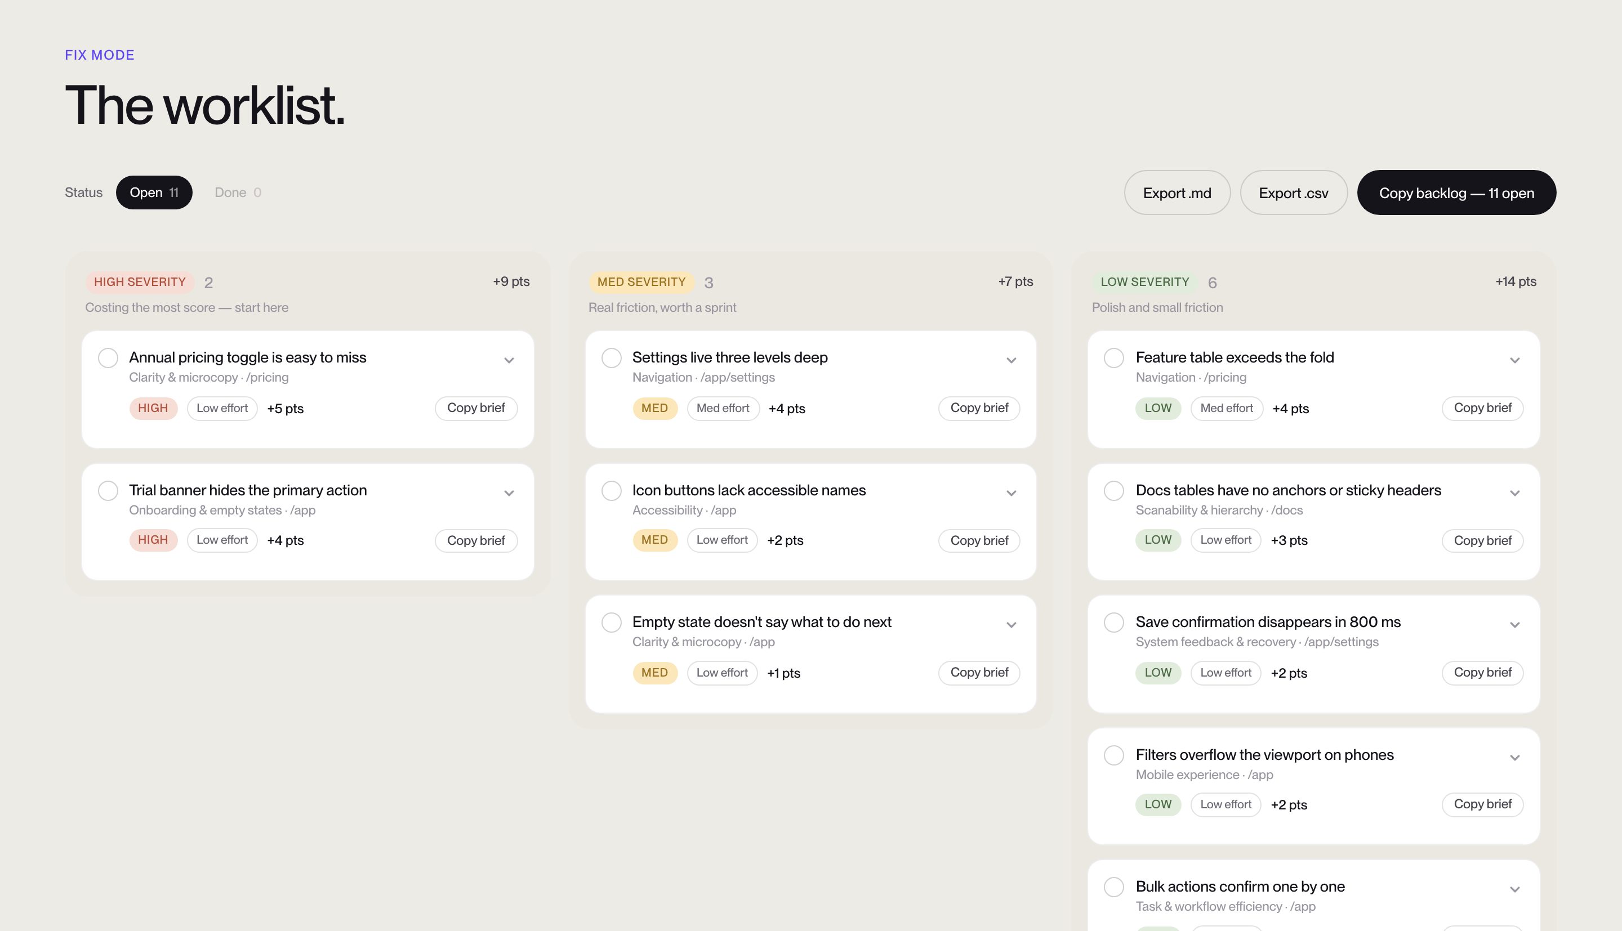Expand 'Save confirmation disappears in 800 ms' card

coord(1514,625)
